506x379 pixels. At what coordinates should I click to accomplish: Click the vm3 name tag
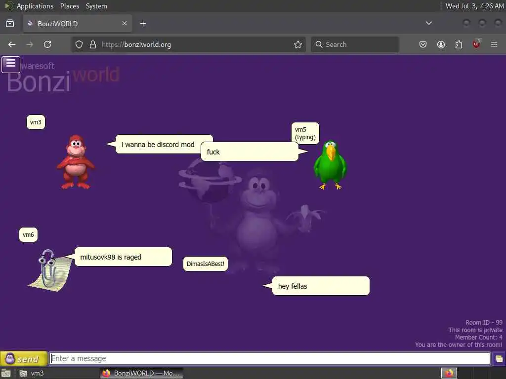(x=36, y=122)
